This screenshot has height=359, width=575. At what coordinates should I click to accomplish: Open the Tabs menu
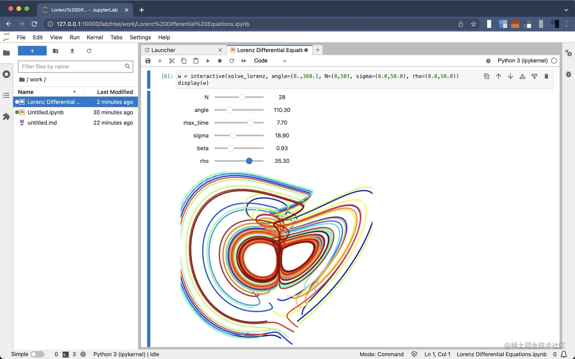point(116,37)
